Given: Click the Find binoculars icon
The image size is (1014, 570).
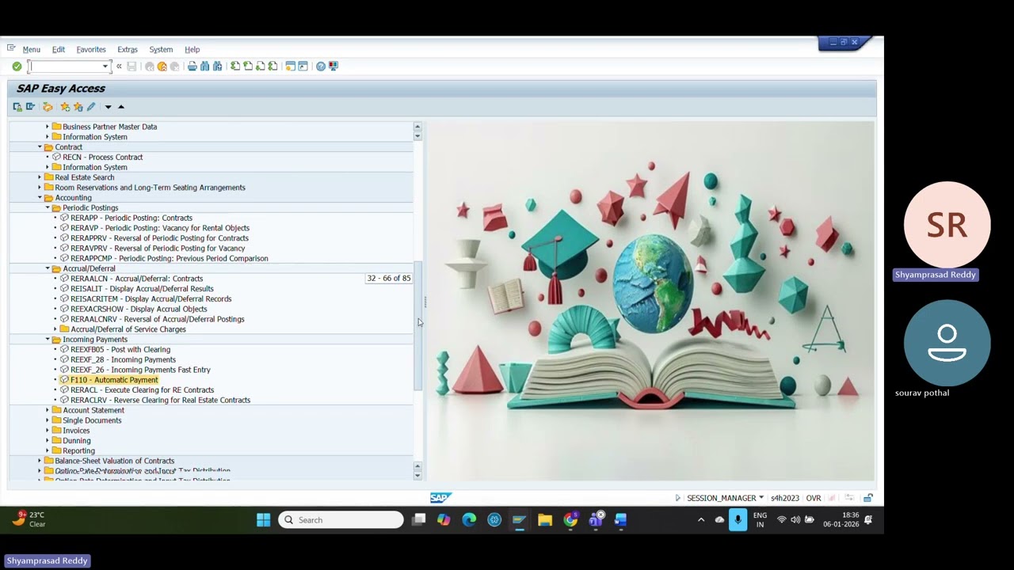Looking at the screenshot, I should pos(205,66).
